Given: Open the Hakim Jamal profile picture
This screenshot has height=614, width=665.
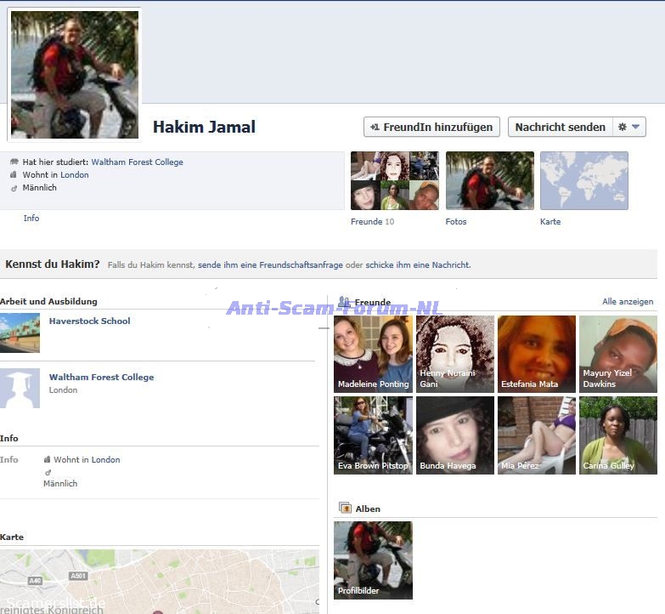Looking at the screenshot, I should click(x=74, y=75).
